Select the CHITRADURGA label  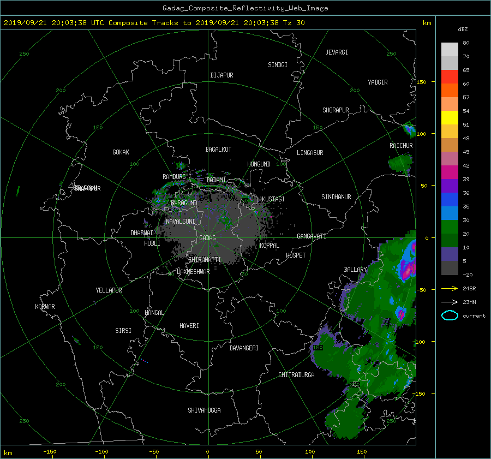tap(296, 375)
